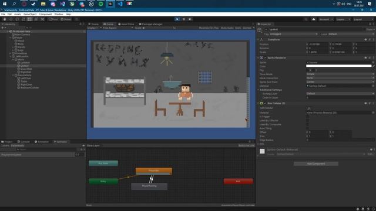Adjust the Game view Scale slider
Viewport: 376px width, 211px height.
158,28
